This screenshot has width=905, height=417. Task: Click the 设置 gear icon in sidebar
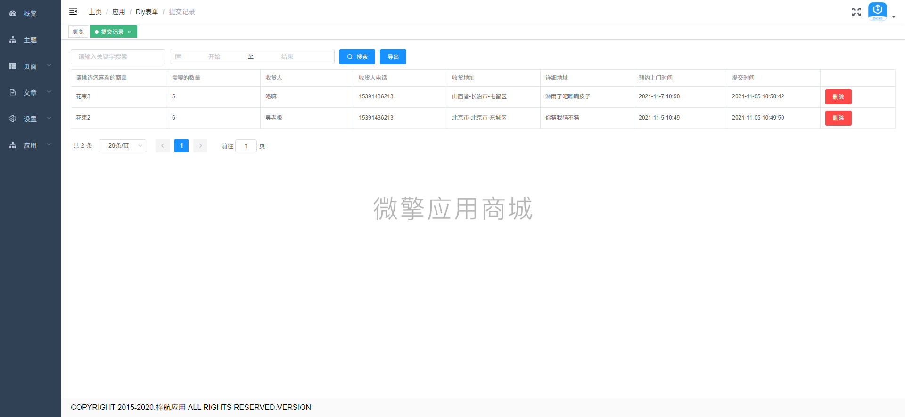pos(13,119)
